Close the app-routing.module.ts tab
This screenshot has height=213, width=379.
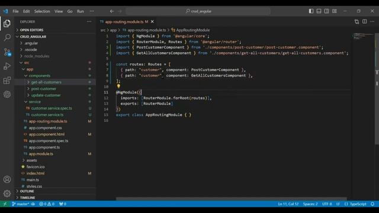(x=152, y=22)
